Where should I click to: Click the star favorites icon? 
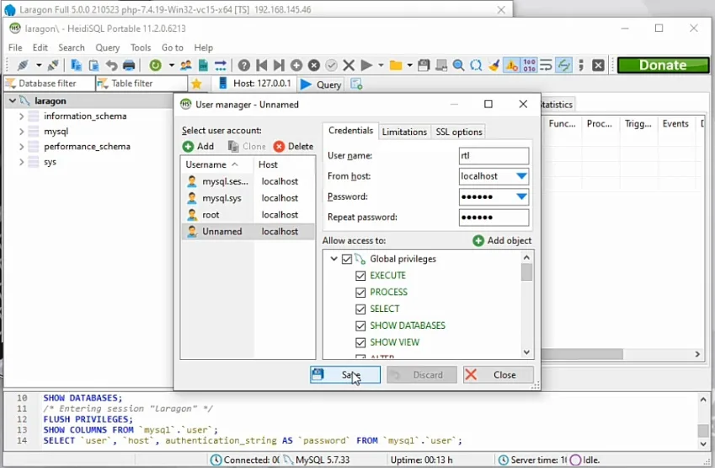[x=196, y=83]
